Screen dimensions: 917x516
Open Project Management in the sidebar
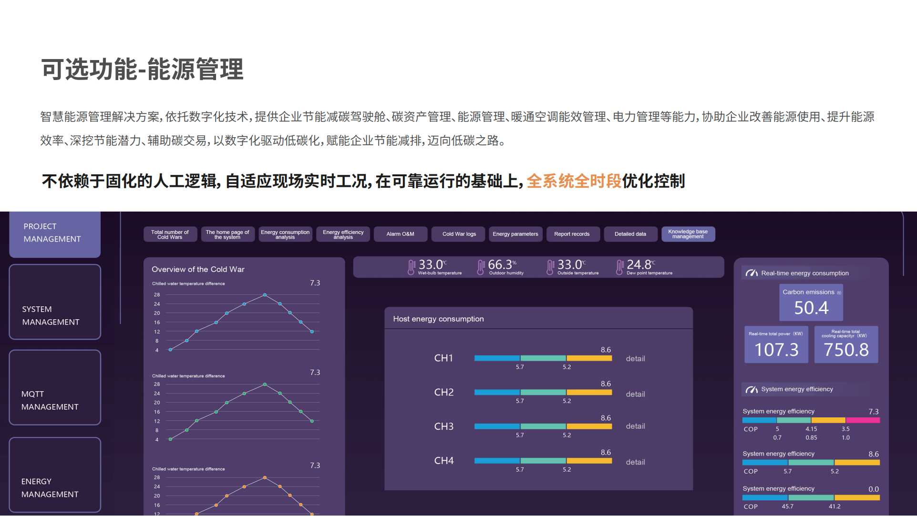[x=55, y=233]
